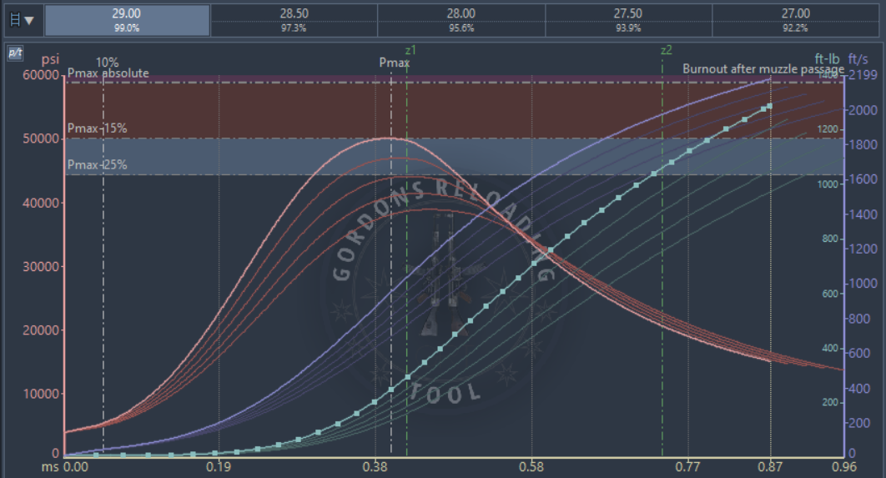Select the 29.00 charge tab
Image resolution: width=886 pixels, height=478 pixels.
127,20
